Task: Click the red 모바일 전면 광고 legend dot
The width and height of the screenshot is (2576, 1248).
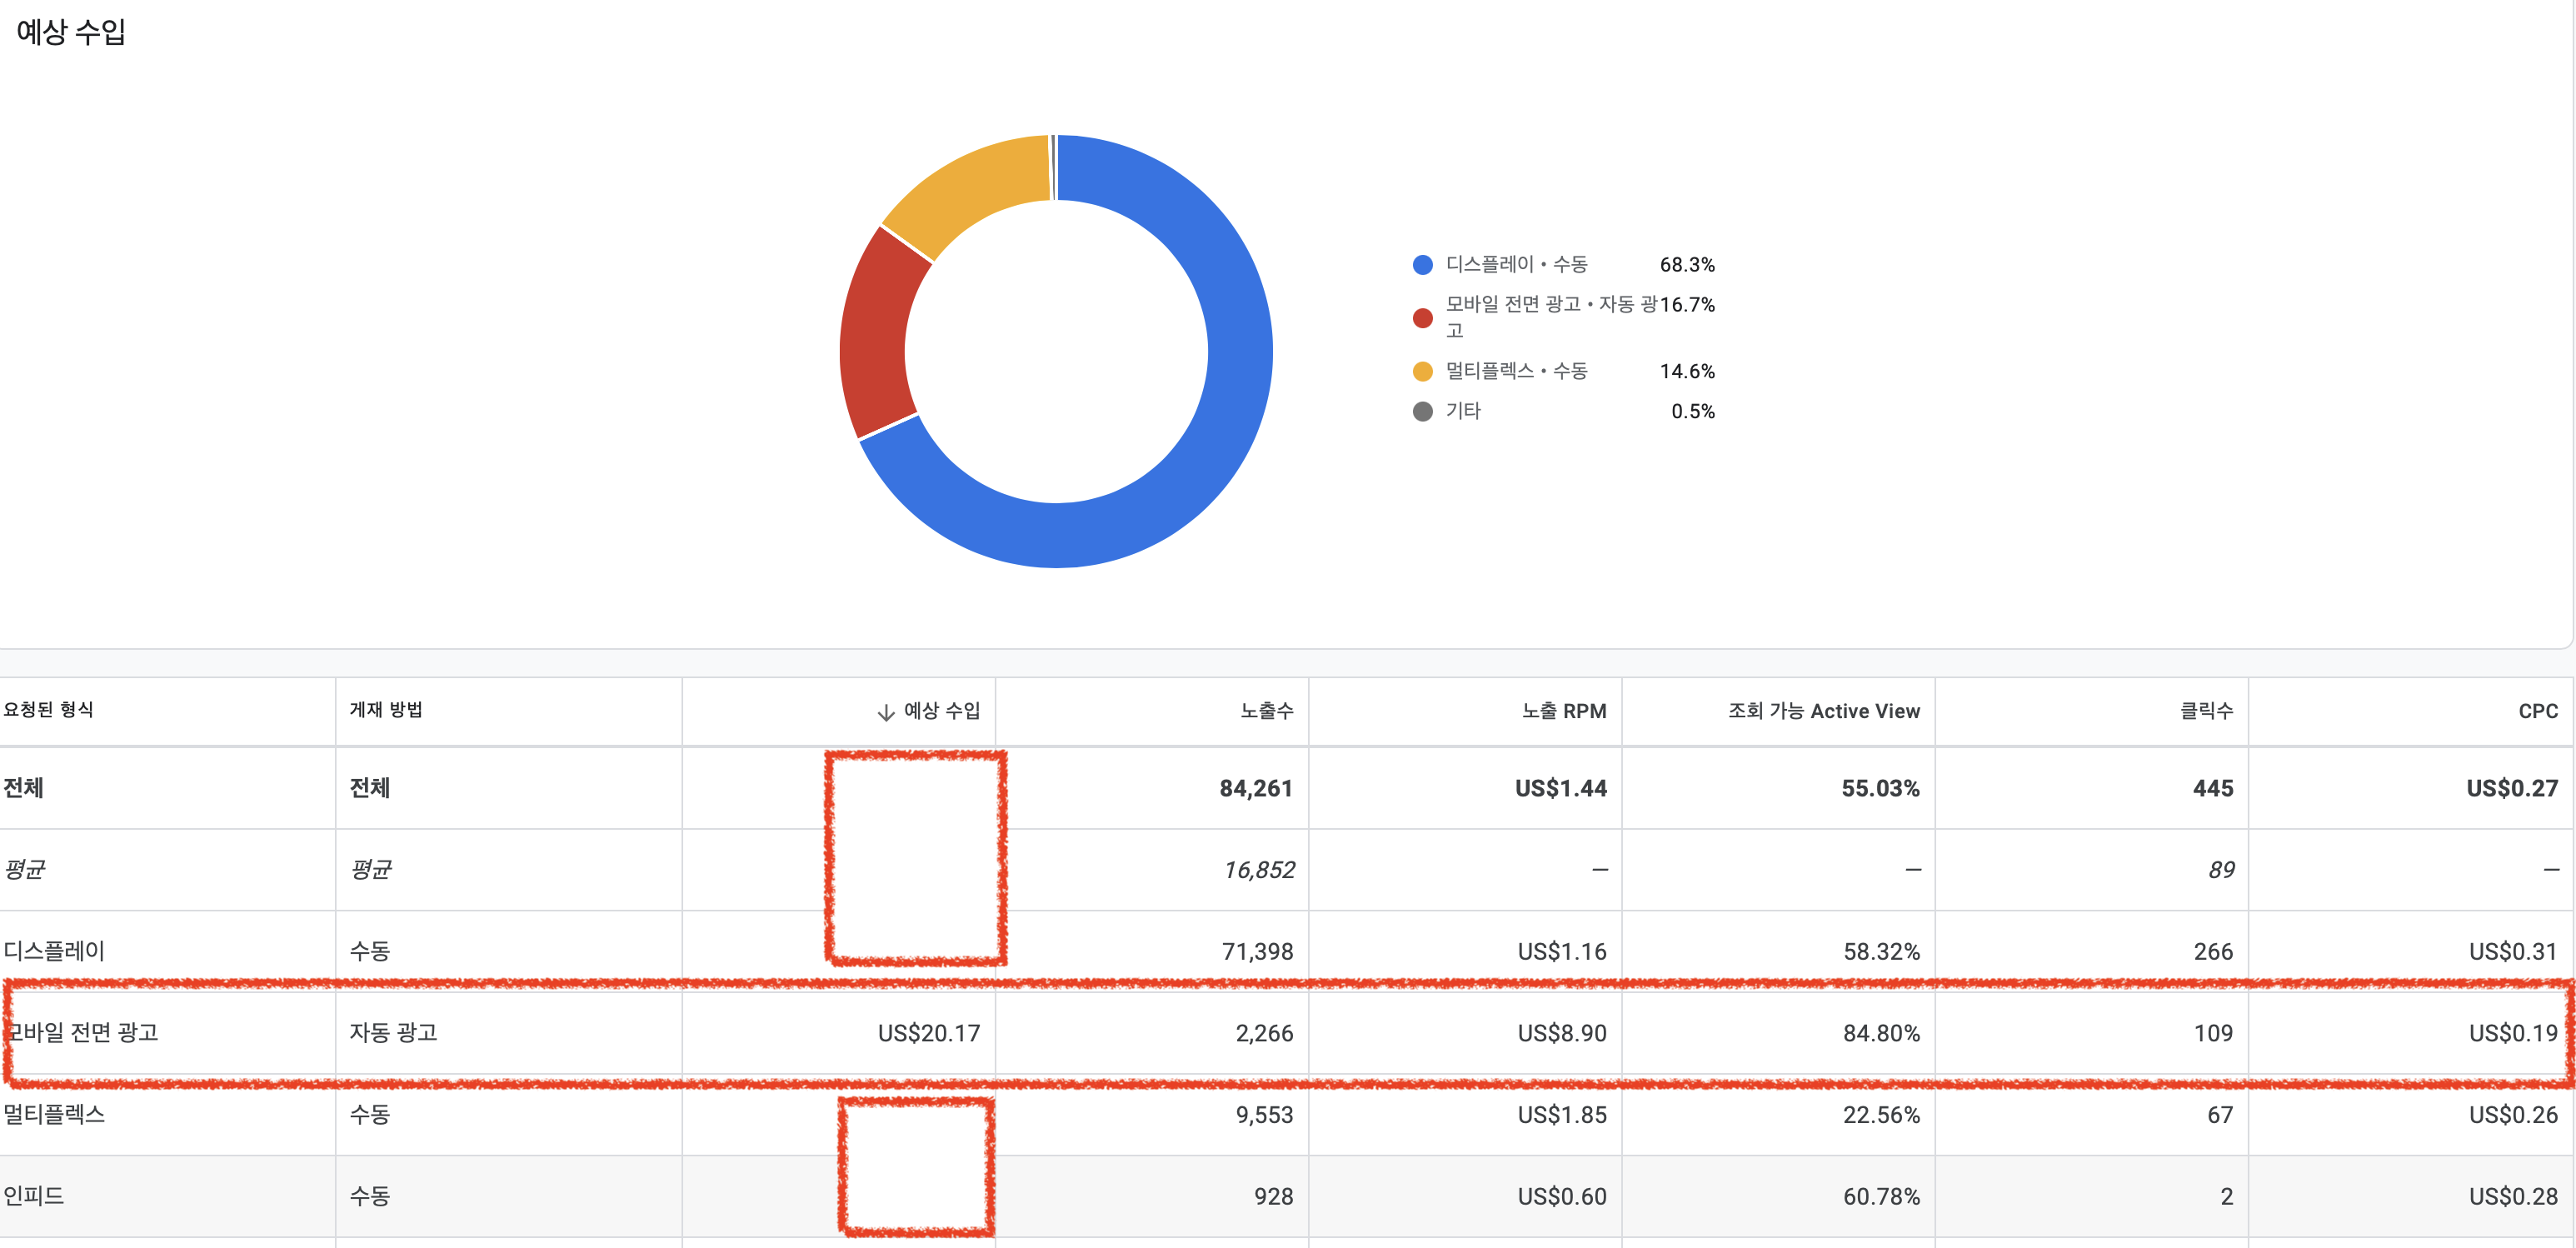Action: point(1422,318)
